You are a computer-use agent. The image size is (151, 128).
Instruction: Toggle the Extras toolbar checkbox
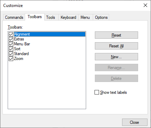point(11,39)
